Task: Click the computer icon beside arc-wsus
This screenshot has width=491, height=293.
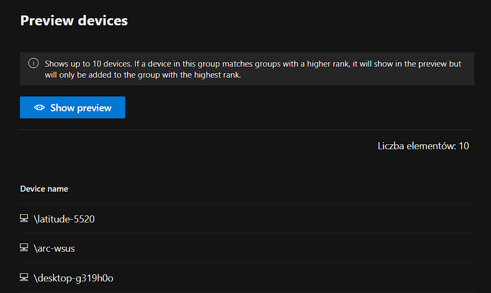Action: [24, 248]
